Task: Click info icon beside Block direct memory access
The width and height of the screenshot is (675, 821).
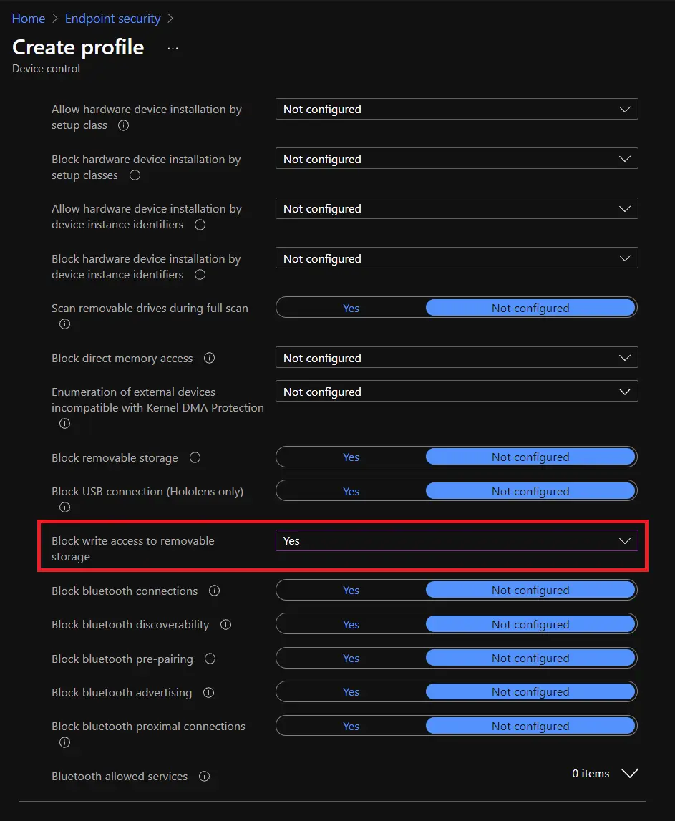Action: point(209,358)
